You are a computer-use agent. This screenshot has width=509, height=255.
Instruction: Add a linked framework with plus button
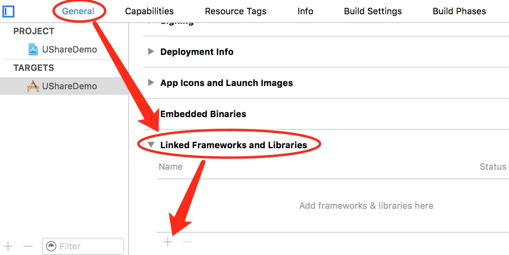coord(168,242)
